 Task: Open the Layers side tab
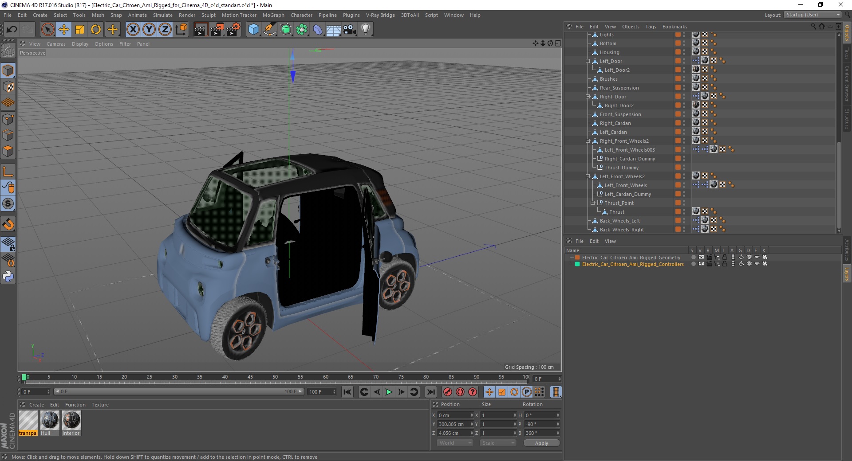tap(847, 273)
